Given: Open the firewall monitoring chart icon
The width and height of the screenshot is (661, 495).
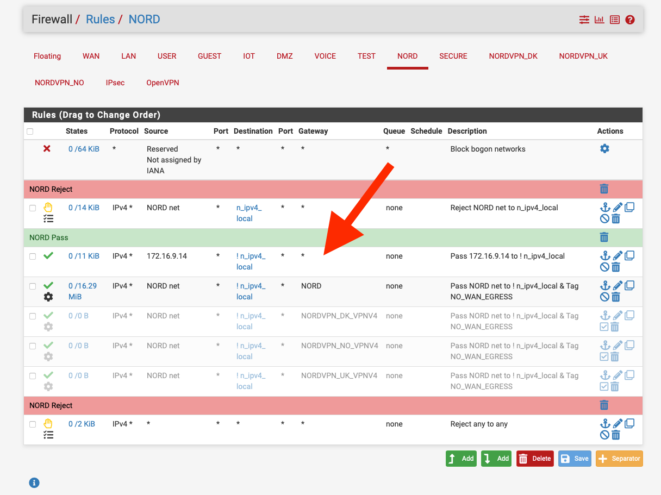Looking at the screenshot, I should (x=599, y=20).
